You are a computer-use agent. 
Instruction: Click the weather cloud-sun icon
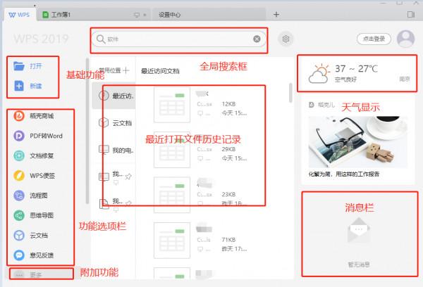pos(319,73)
